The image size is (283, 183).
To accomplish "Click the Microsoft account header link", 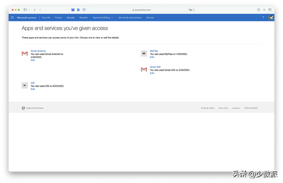I will coord(27,18).
